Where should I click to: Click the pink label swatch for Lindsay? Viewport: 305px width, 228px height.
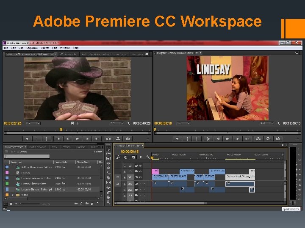pos(7,173)
